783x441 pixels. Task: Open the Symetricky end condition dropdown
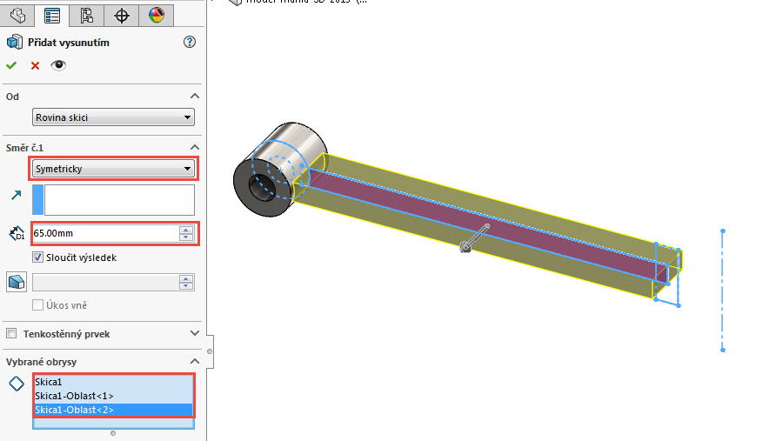tap(113, 169)
